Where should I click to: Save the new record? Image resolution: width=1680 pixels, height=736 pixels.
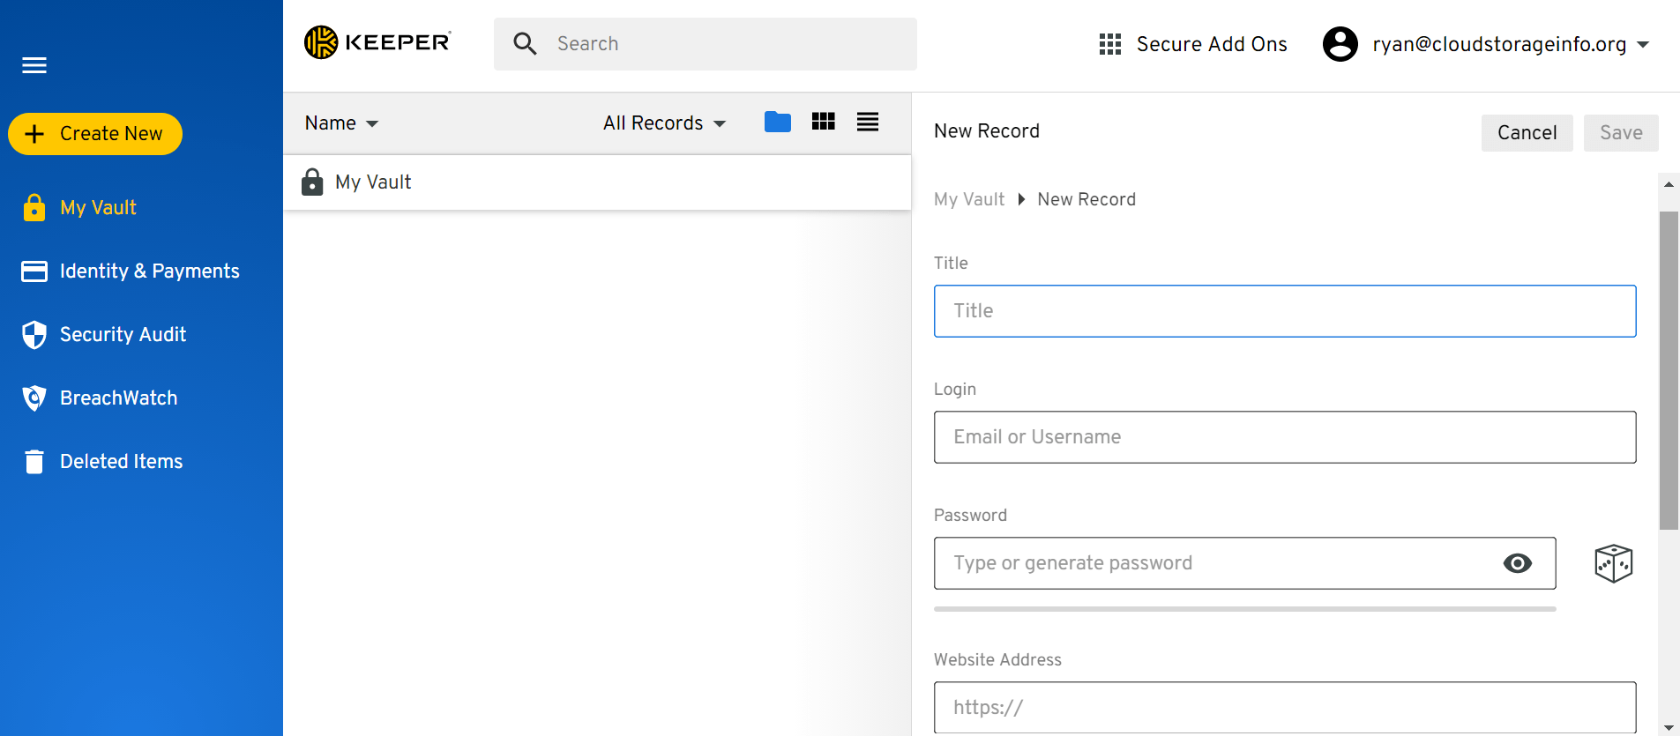pyautogui.click(x=1621, y=133)
